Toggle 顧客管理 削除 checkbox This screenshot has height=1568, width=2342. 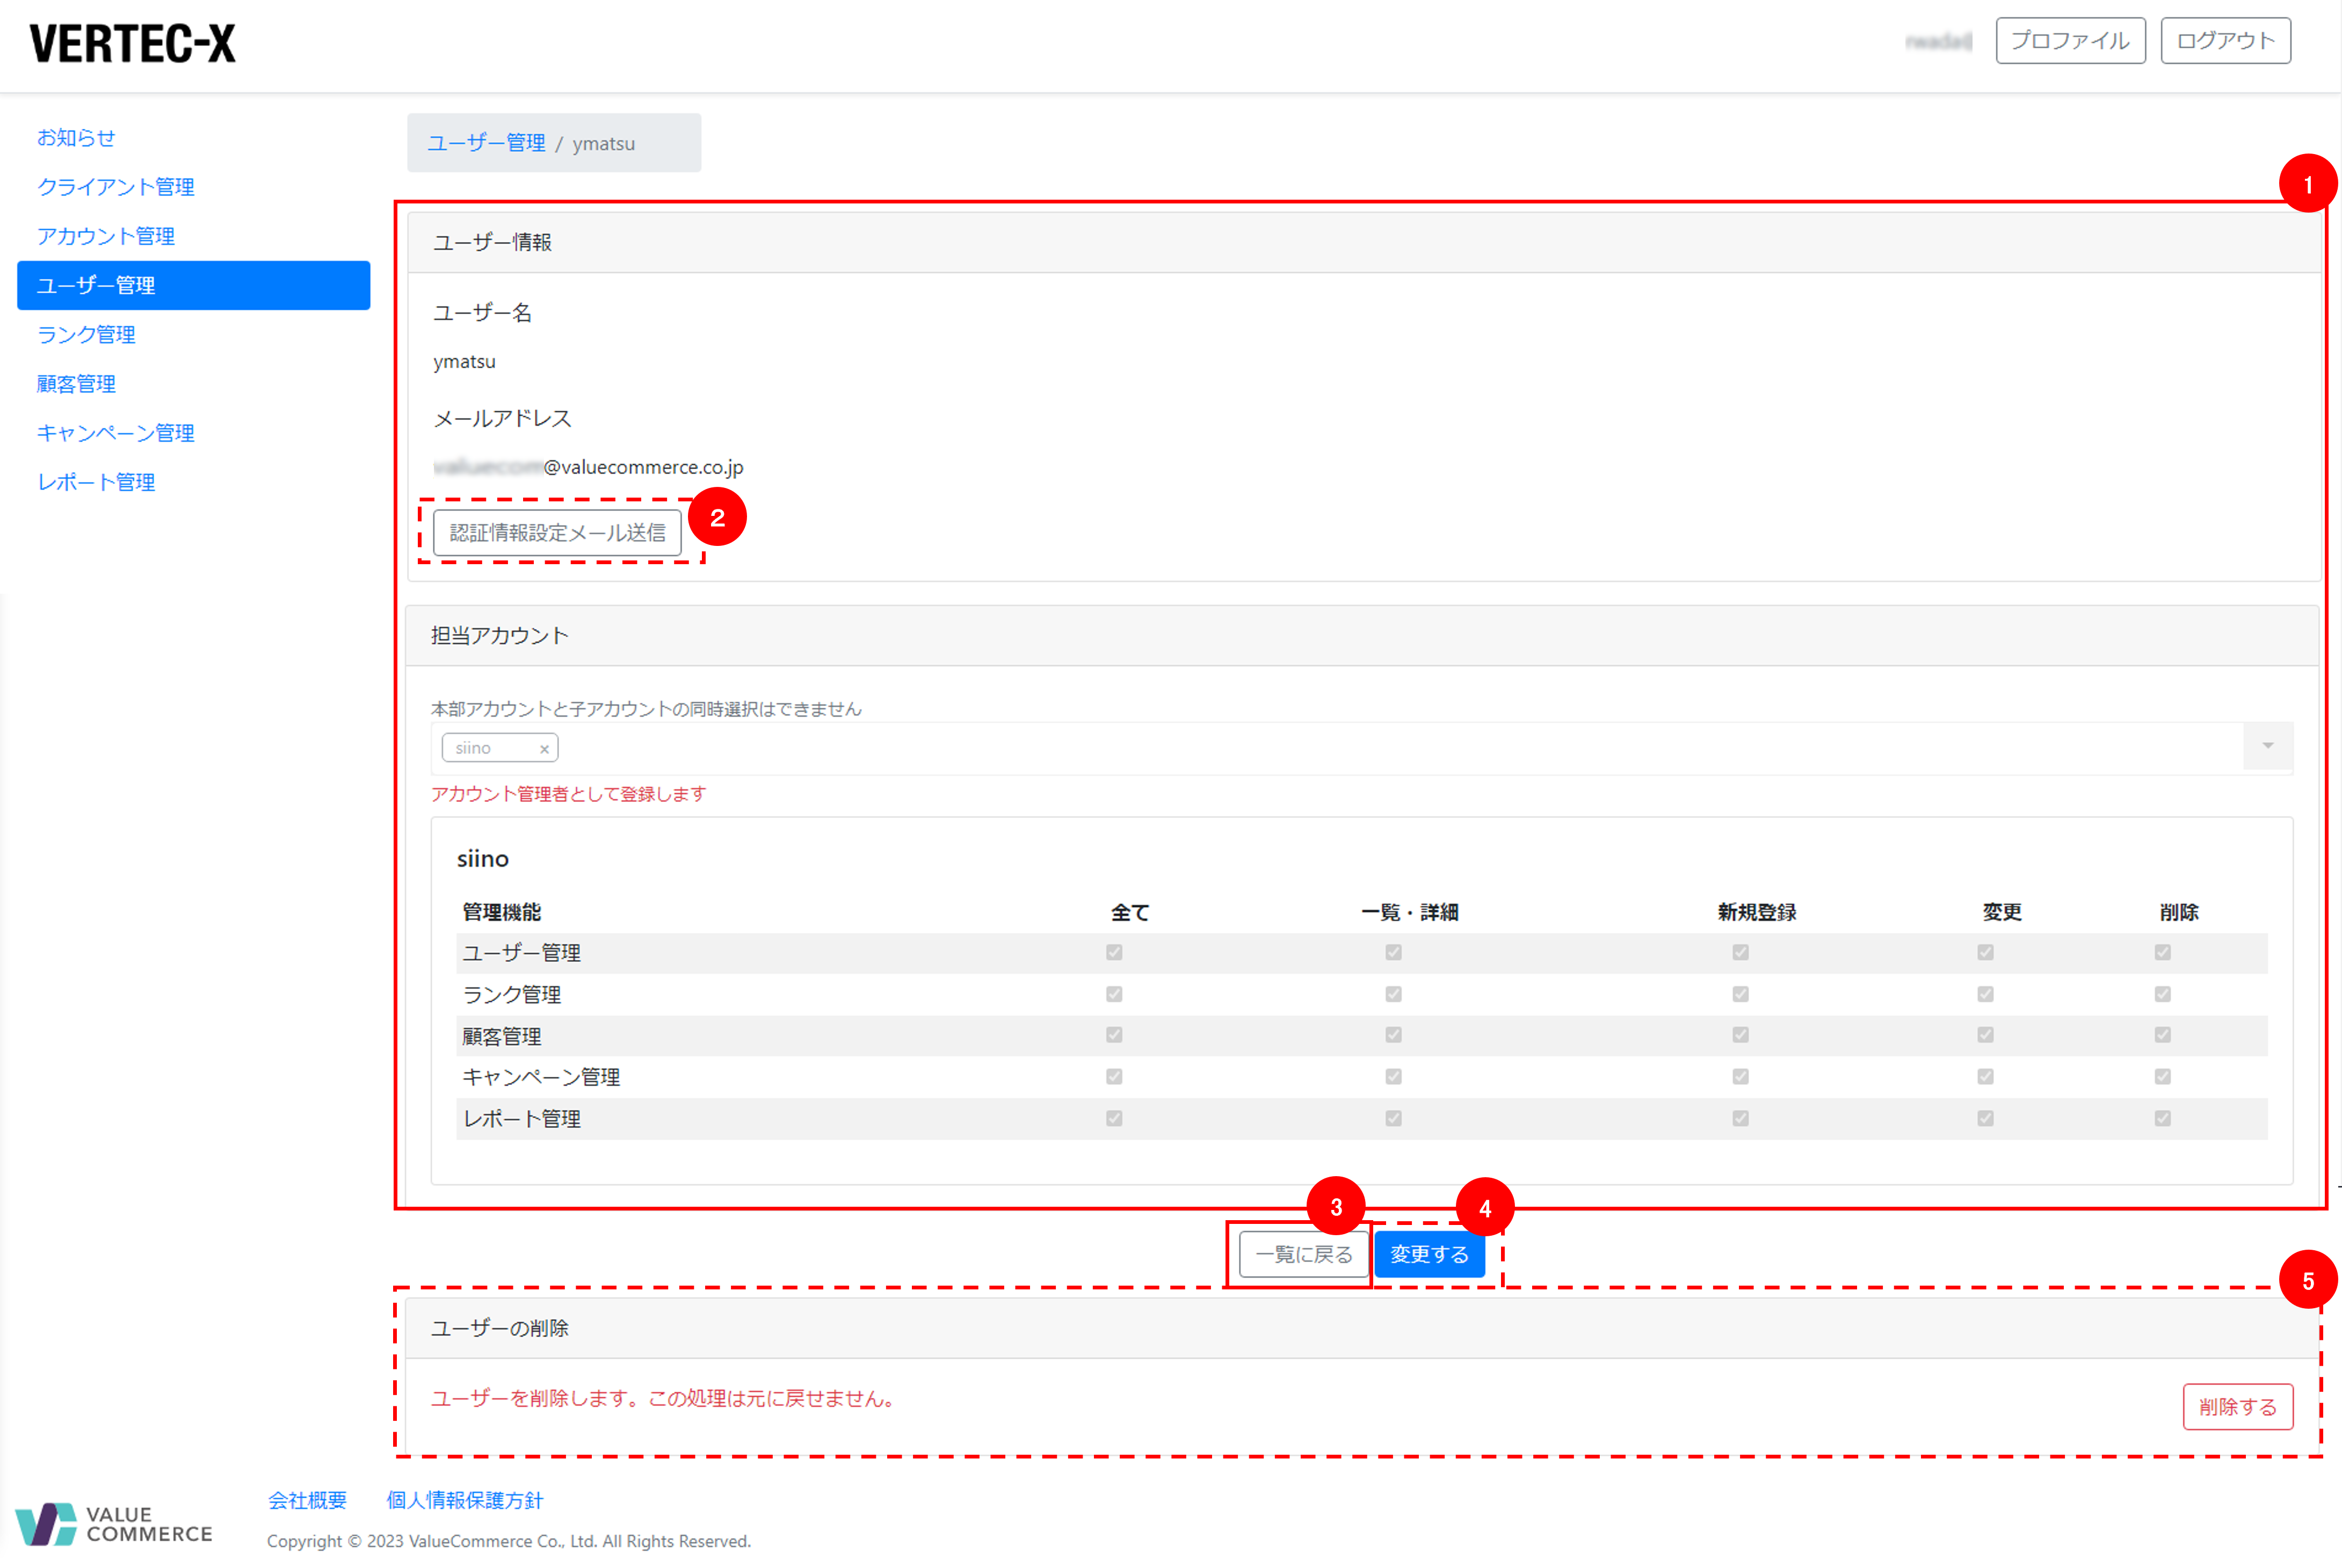pyautogui.click(x=2162, y=1035)
